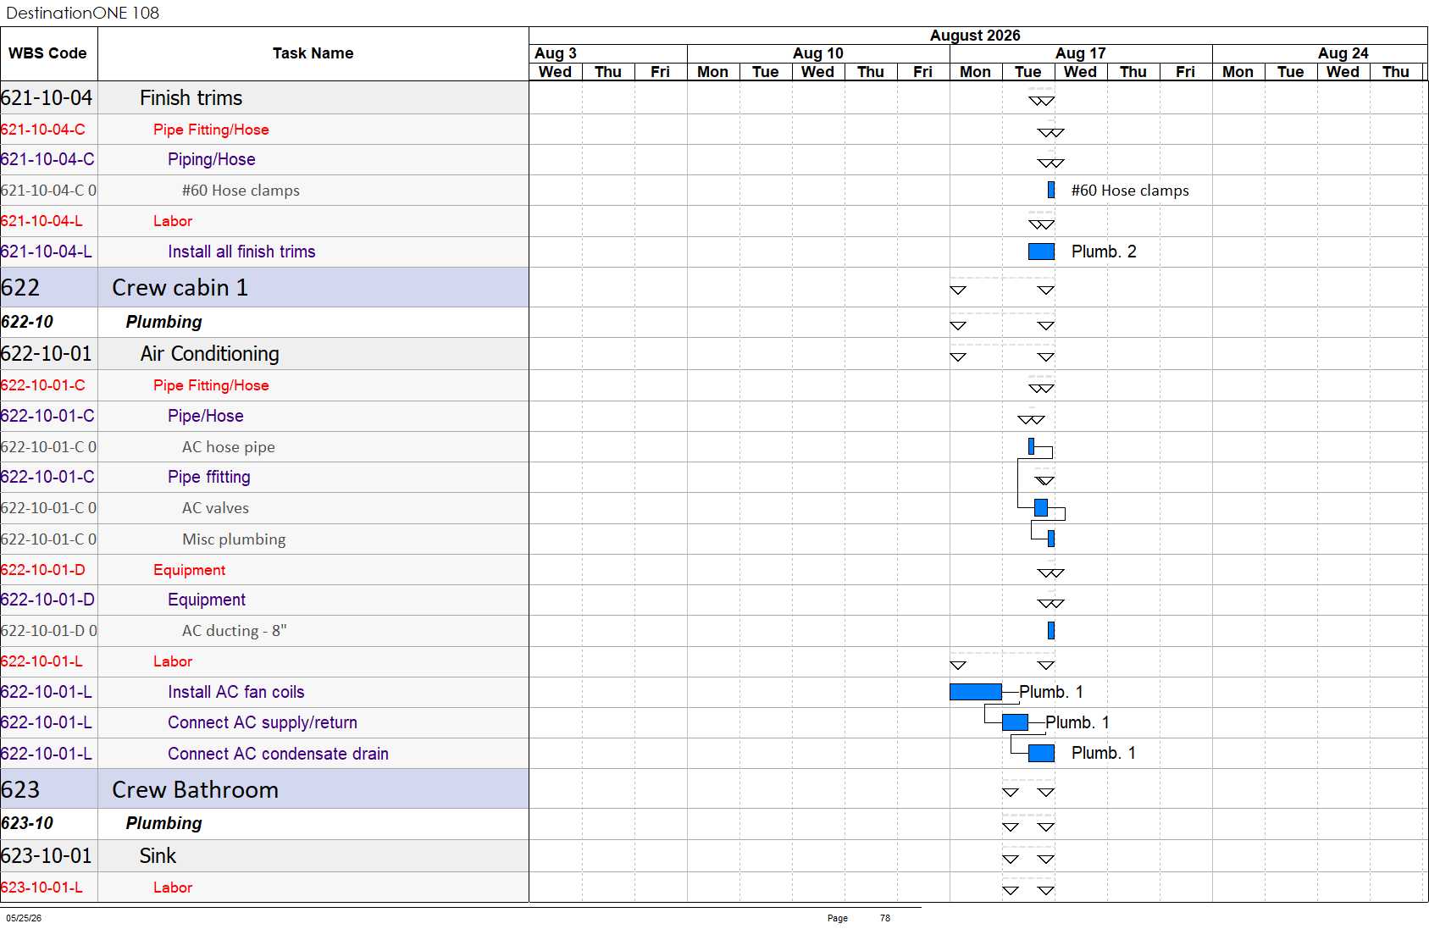The width and height of the screenshot is (1429, 929).
Task: Select the AC valves task bar
Action: tap(1041, 507)
